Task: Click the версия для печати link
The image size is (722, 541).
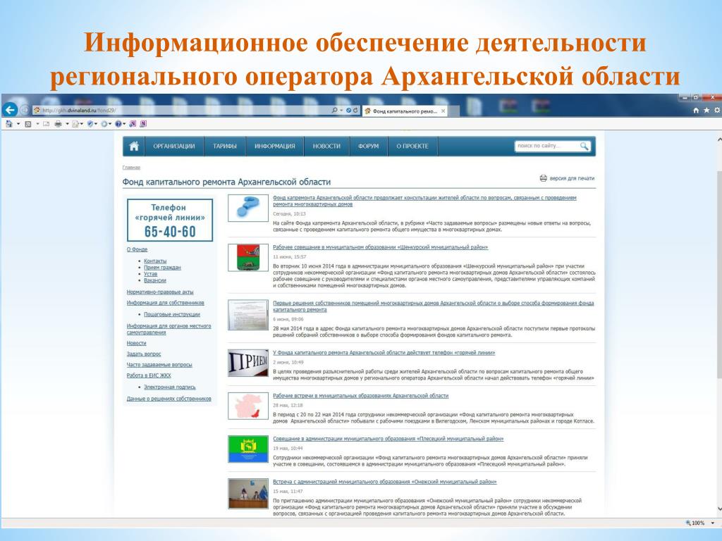Action: click(572, 178)
